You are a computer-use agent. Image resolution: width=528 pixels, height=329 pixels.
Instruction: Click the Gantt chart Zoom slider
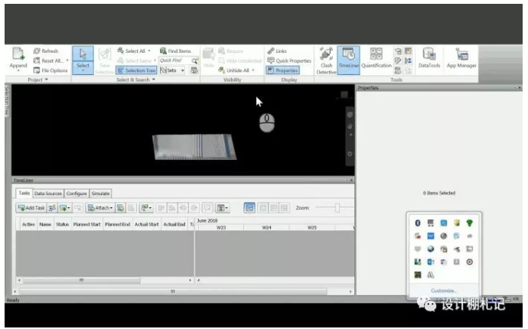point(335,207)
